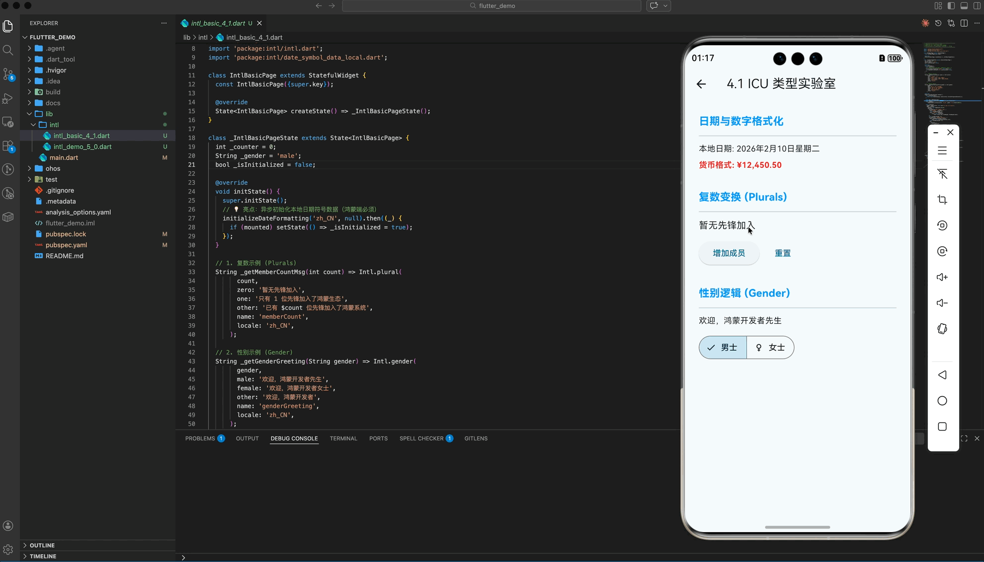Tap the 增加成员 button
The height and width of the screenshot is (562, 984).
pos(729,253)
